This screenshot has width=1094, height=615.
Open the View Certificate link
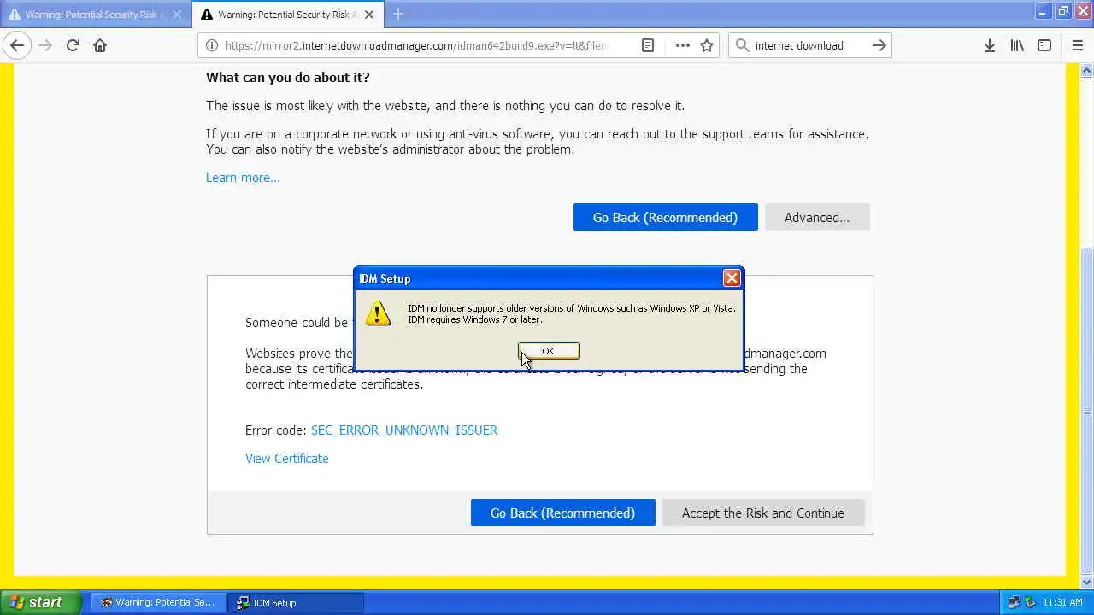287,459
